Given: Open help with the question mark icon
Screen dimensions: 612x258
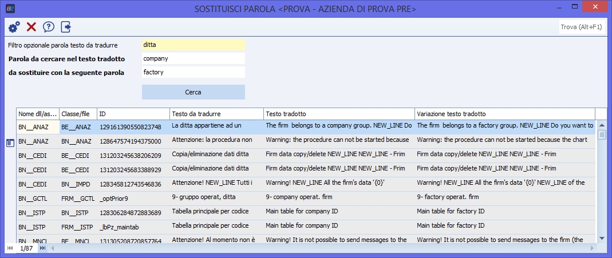Looking at the screenshot, I should coord(49,27).
